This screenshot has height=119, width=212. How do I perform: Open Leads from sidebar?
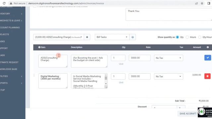pyautogui.click(x=2, y=55)
